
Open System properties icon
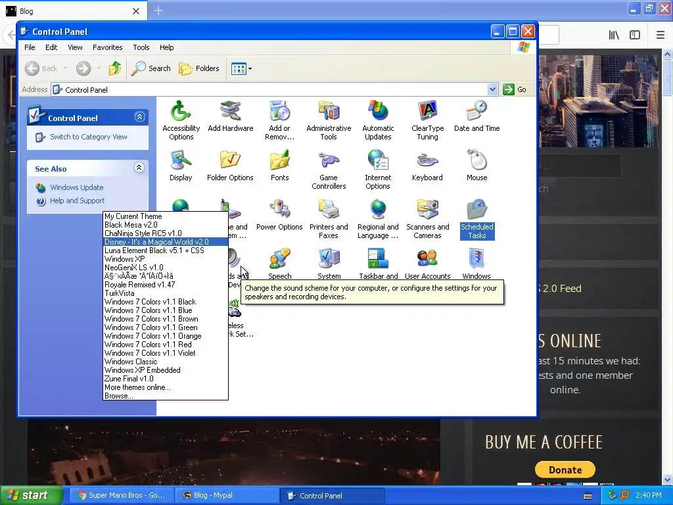[329, 264]
